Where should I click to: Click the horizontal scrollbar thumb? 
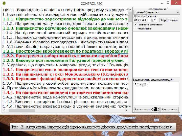[22, 111]
